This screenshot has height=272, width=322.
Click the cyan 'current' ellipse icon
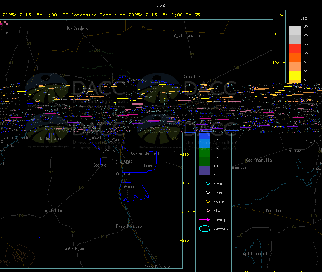point(205,229)
